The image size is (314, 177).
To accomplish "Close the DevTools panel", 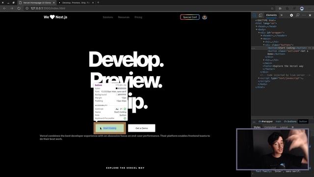I will pos(310,15).
